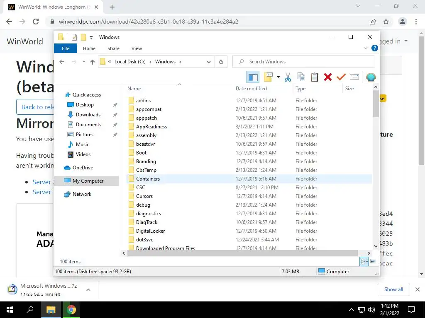
Task: Select Music in navigation pane
Action: tap(83, 145)
